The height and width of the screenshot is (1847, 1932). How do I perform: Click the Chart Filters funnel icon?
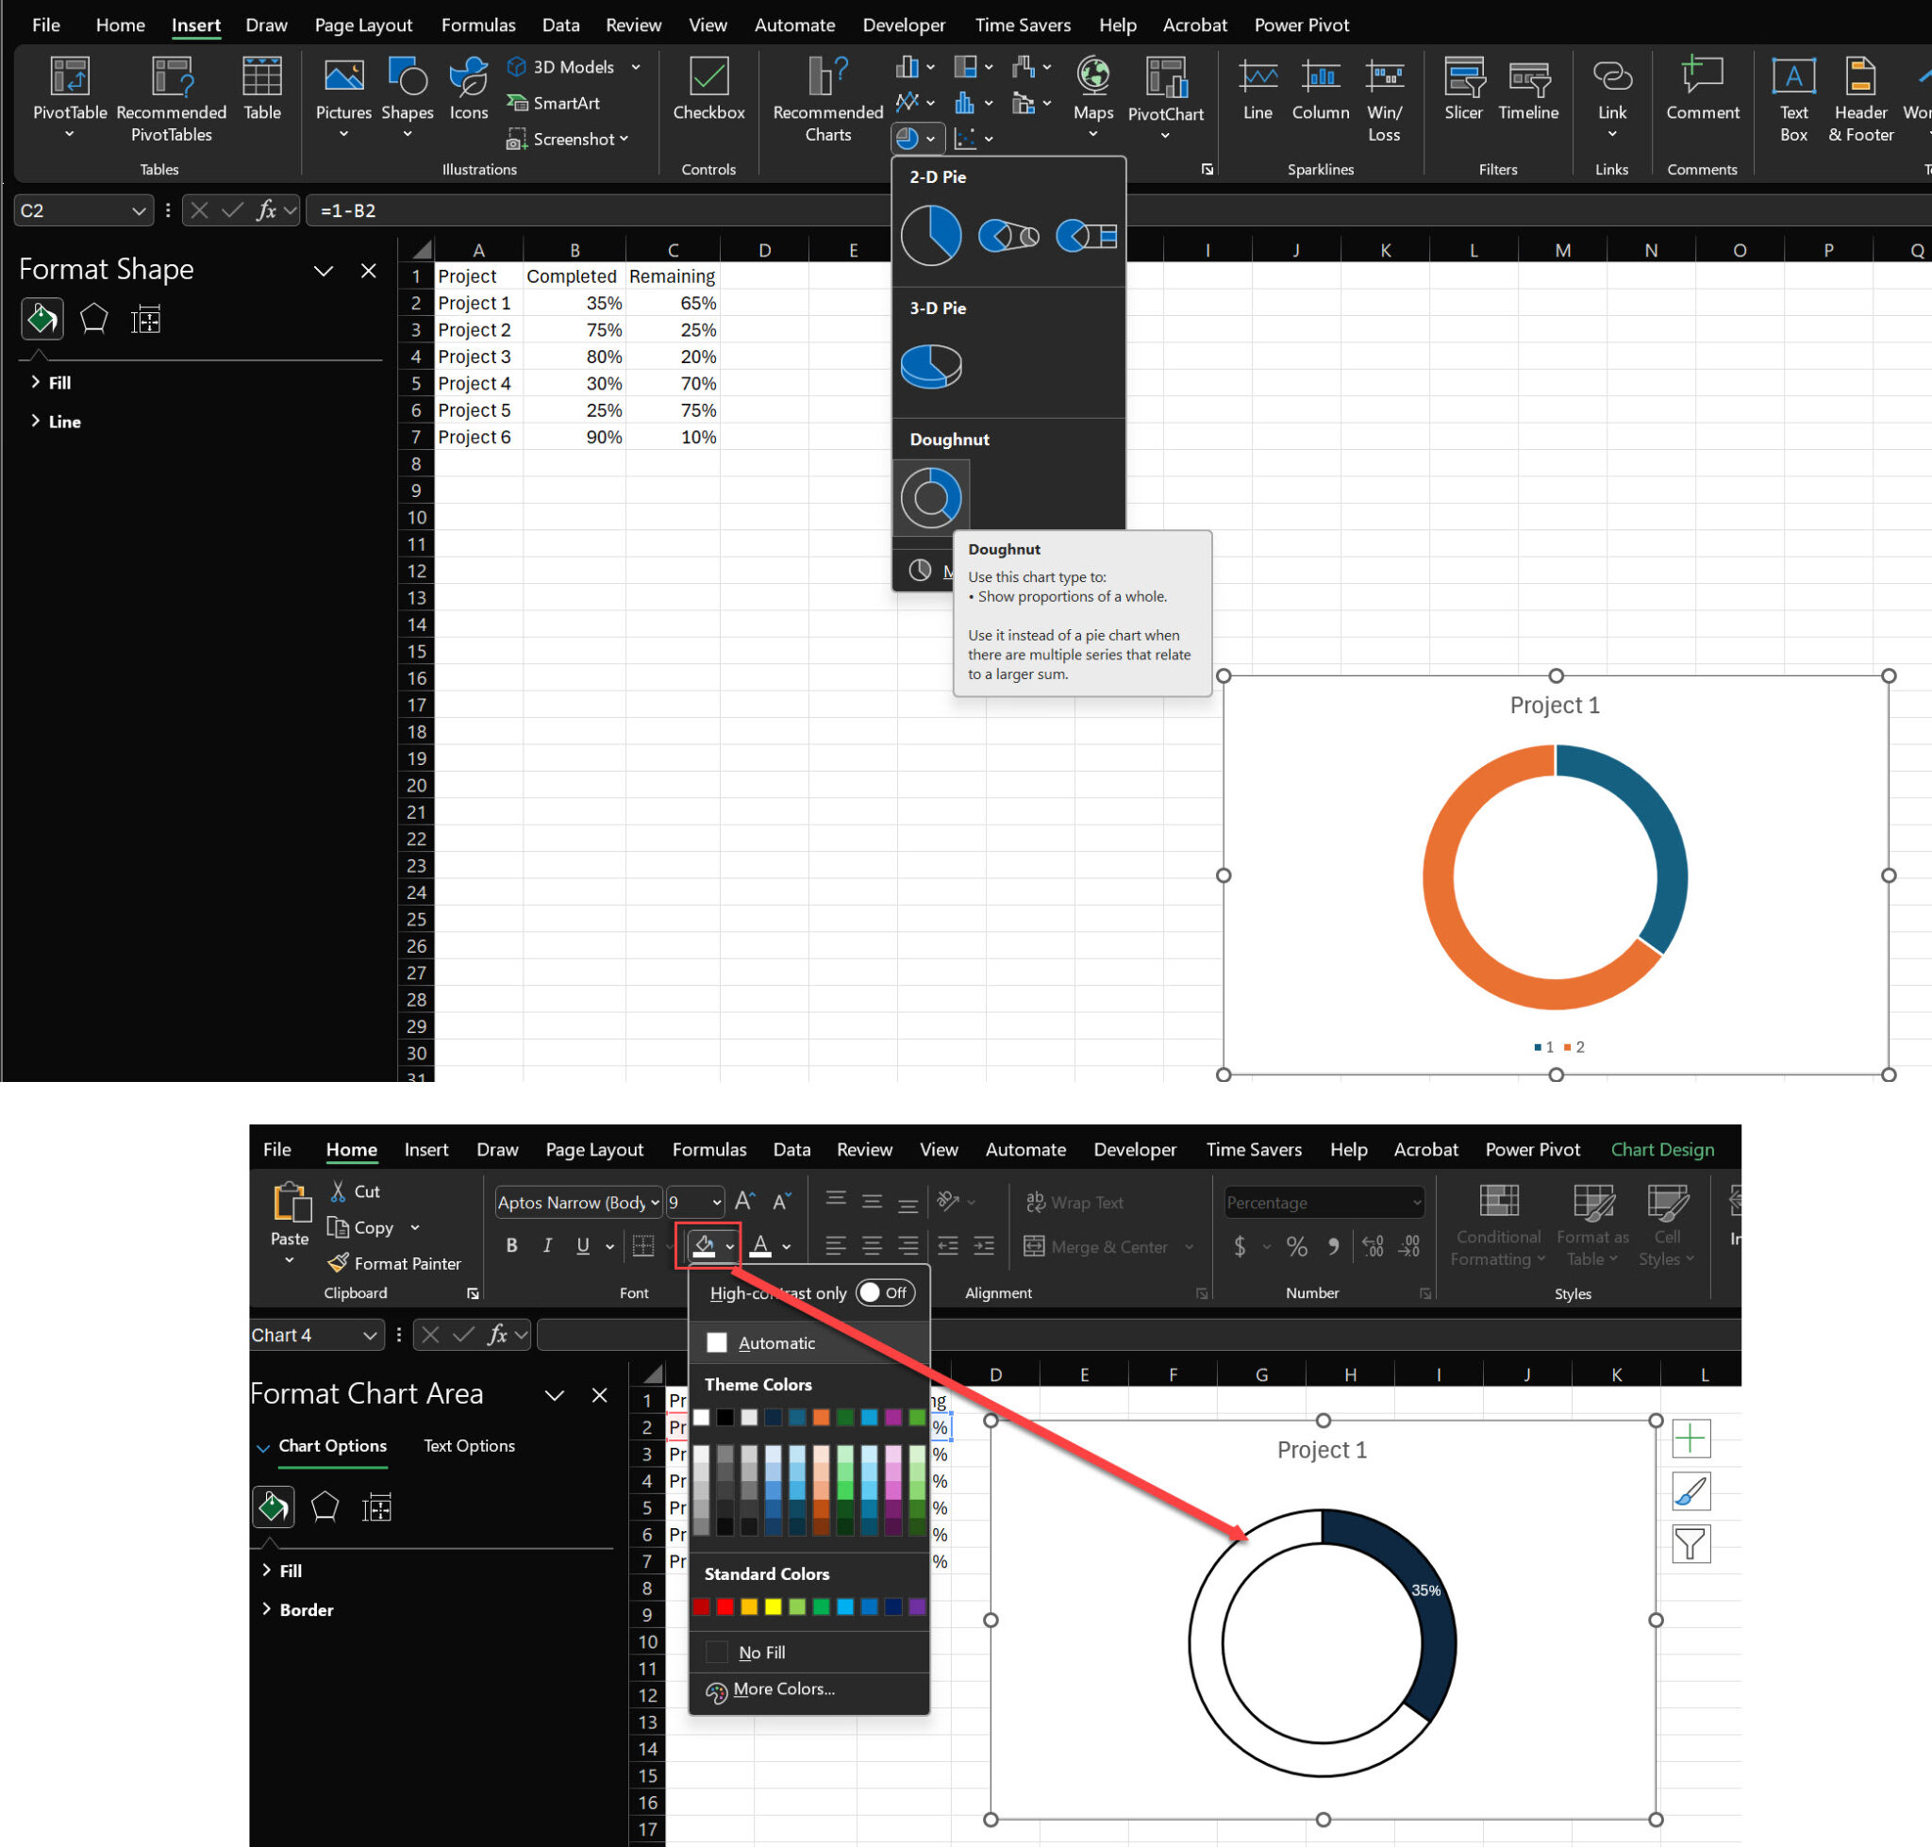[1690, 1544]
